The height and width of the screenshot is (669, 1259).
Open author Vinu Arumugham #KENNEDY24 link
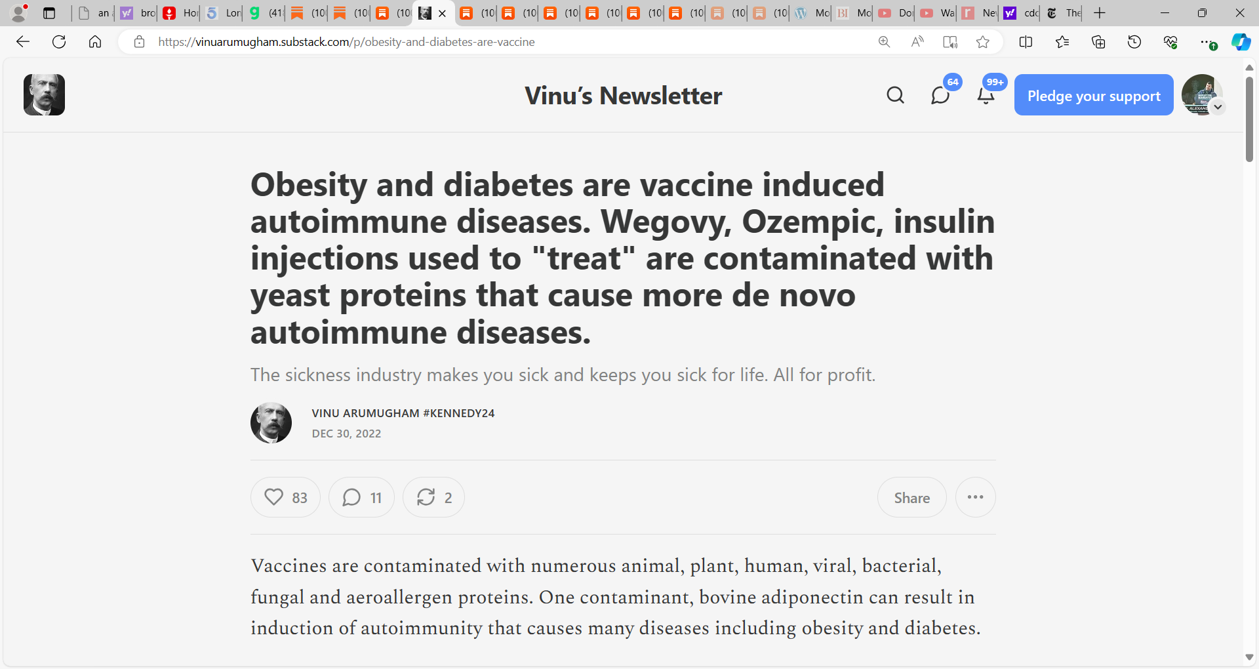(x=403, y=413)
